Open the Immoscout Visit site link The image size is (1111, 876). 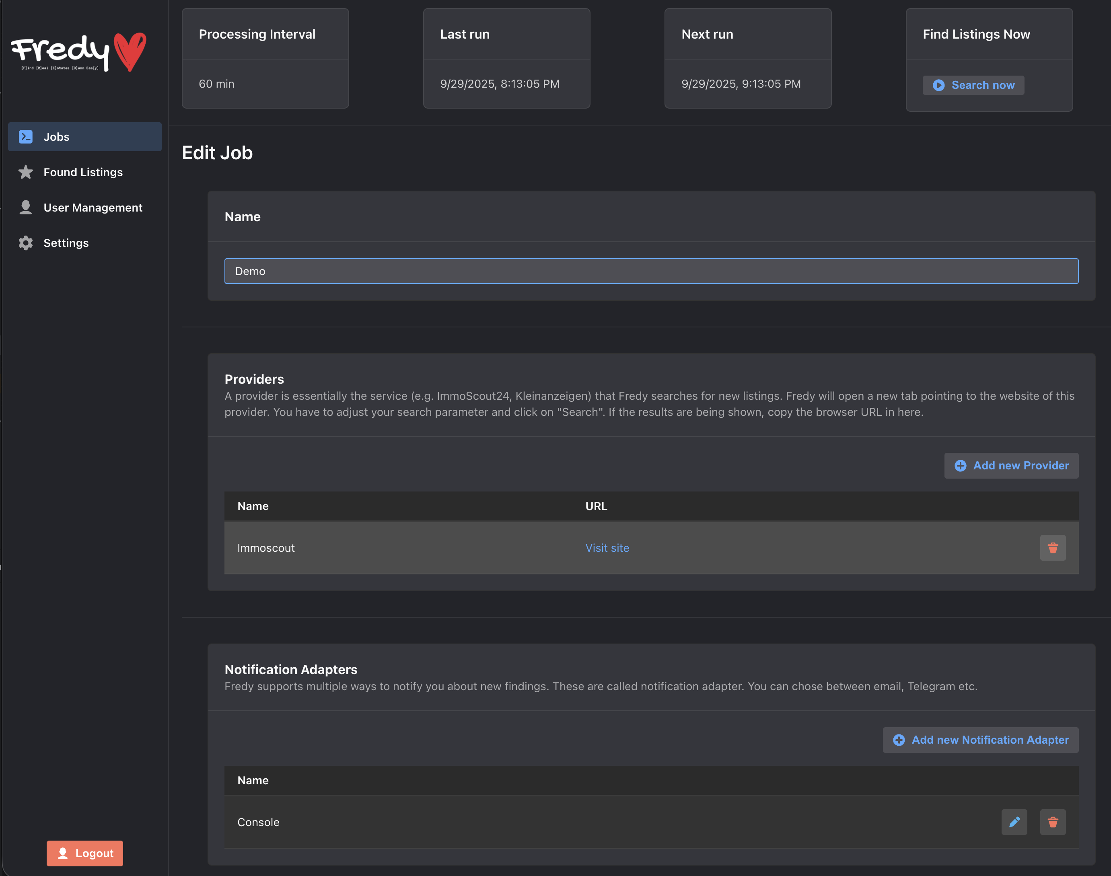tap(607, 548)
